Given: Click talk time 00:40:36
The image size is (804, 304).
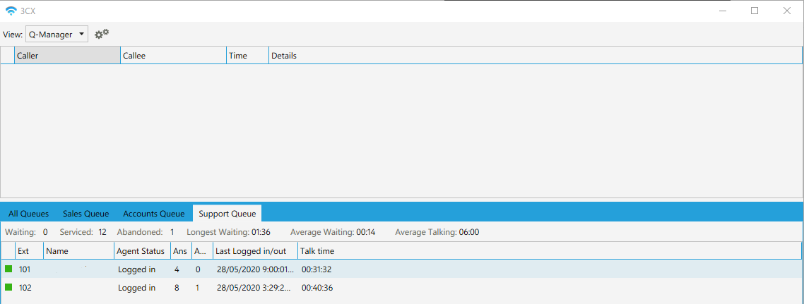Looking at the screenshot, I should point(317,288).
